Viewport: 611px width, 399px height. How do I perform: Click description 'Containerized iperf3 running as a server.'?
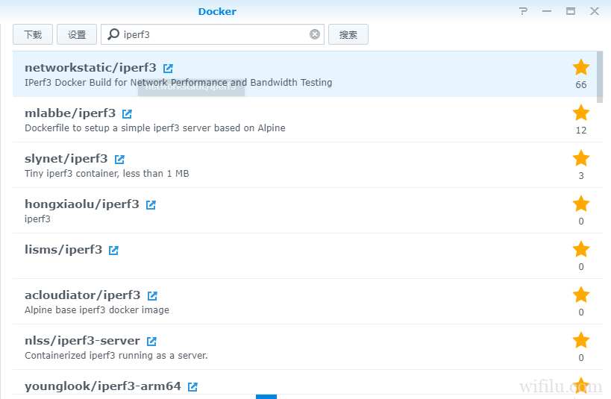[116, 355]
